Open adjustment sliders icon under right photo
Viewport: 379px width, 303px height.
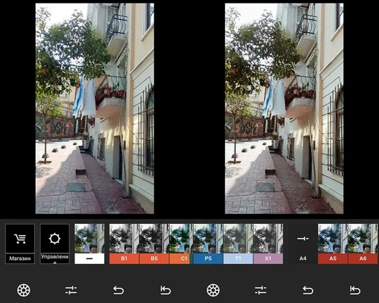tap(260, 290)
